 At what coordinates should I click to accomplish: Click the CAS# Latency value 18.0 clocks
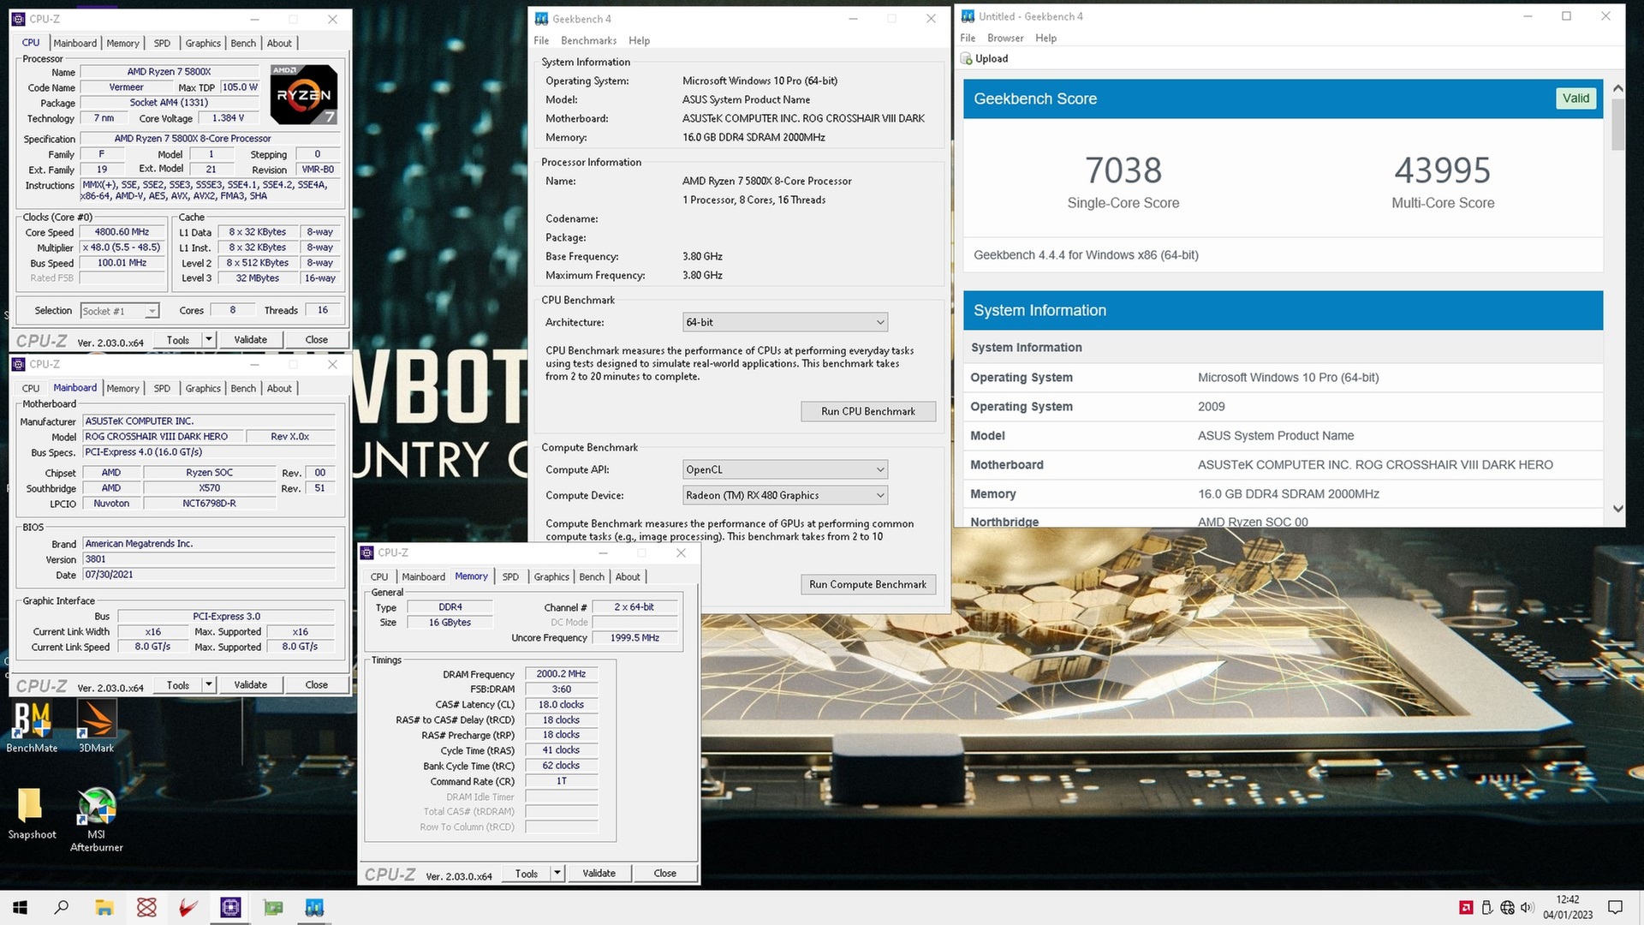[561, 705]
